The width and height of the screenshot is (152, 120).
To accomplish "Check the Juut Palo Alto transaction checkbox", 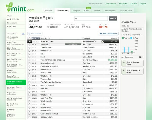I will (x=30, y=98).
